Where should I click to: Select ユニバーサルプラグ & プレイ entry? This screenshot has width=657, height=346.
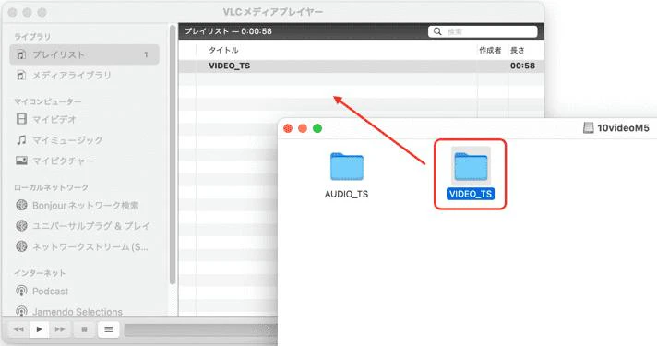pyautogui.click(x=91, y=226)
